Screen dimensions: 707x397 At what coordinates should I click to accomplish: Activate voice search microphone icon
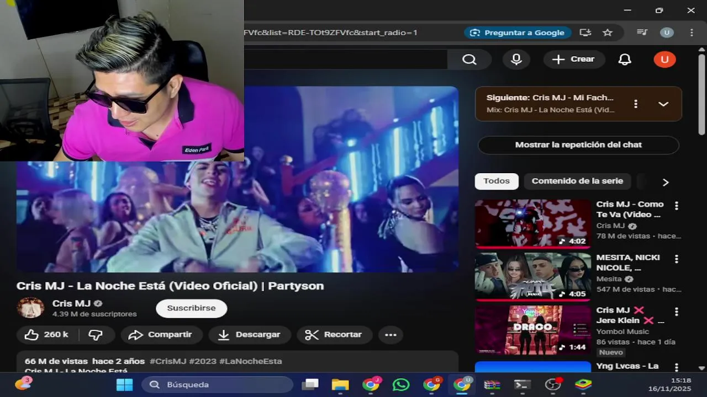click(516, 60)
